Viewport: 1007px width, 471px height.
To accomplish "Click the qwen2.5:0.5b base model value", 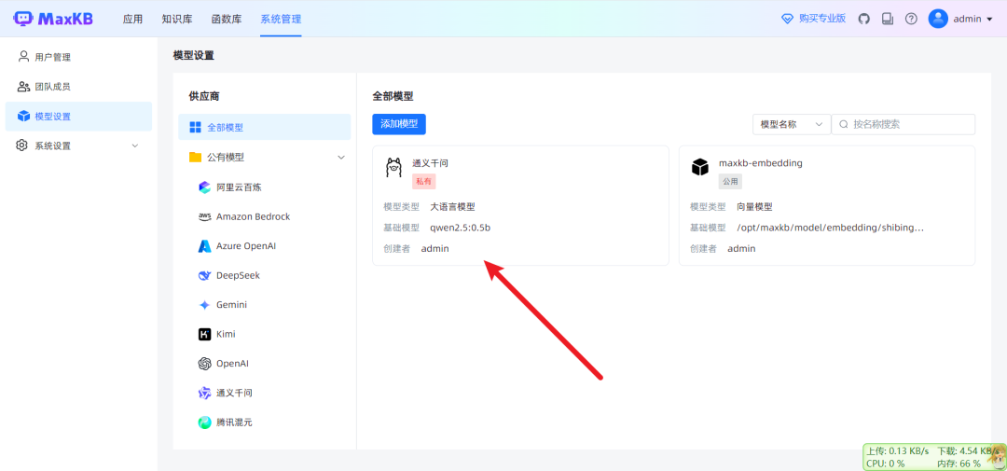I will [x=461, y=228].
